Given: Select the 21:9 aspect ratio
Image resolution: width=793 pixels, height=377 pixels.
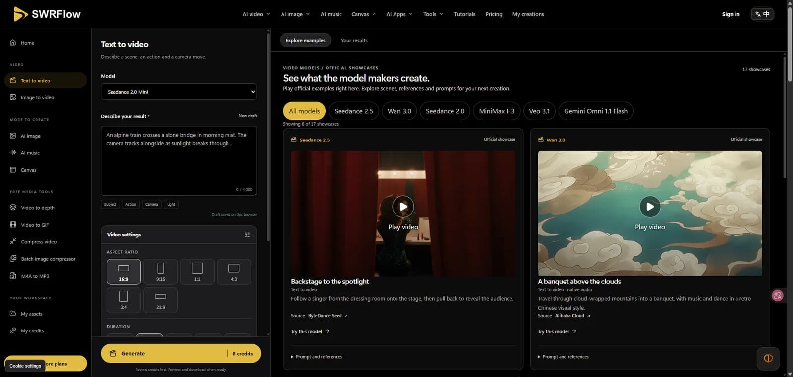Looking at the screenshot, I should click(x=160, y=300).
